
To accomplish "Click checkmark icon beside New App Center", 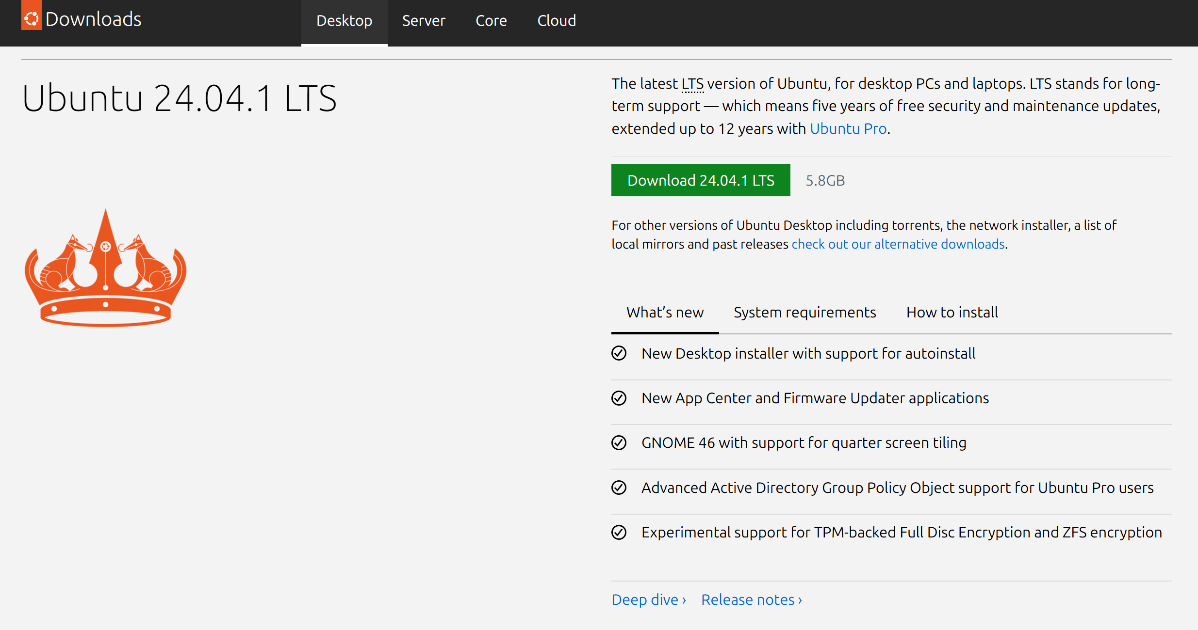I will (619, 398).
